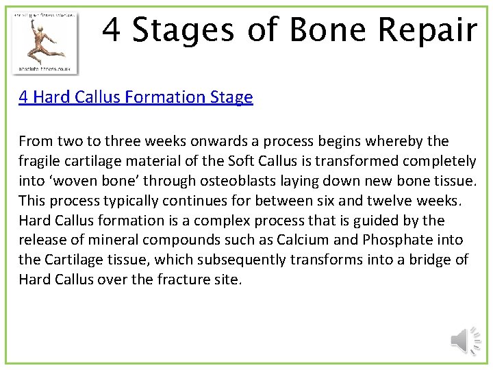Image resolution: width=493 pixels, height=370 pixels.
Task: Play the slide audio via speaker icon
Action: [466, 341]
